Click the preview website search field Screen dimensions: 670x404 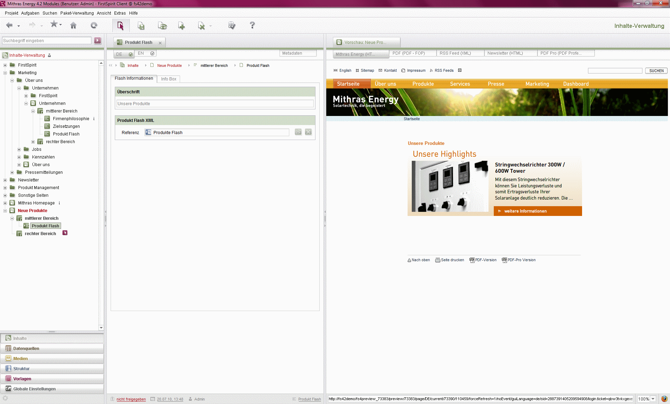pyautogui.click(x=615, y=71)
